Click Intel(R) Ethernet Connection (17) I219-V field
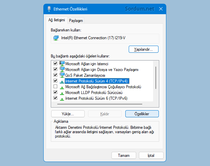 tap(105, 39)
